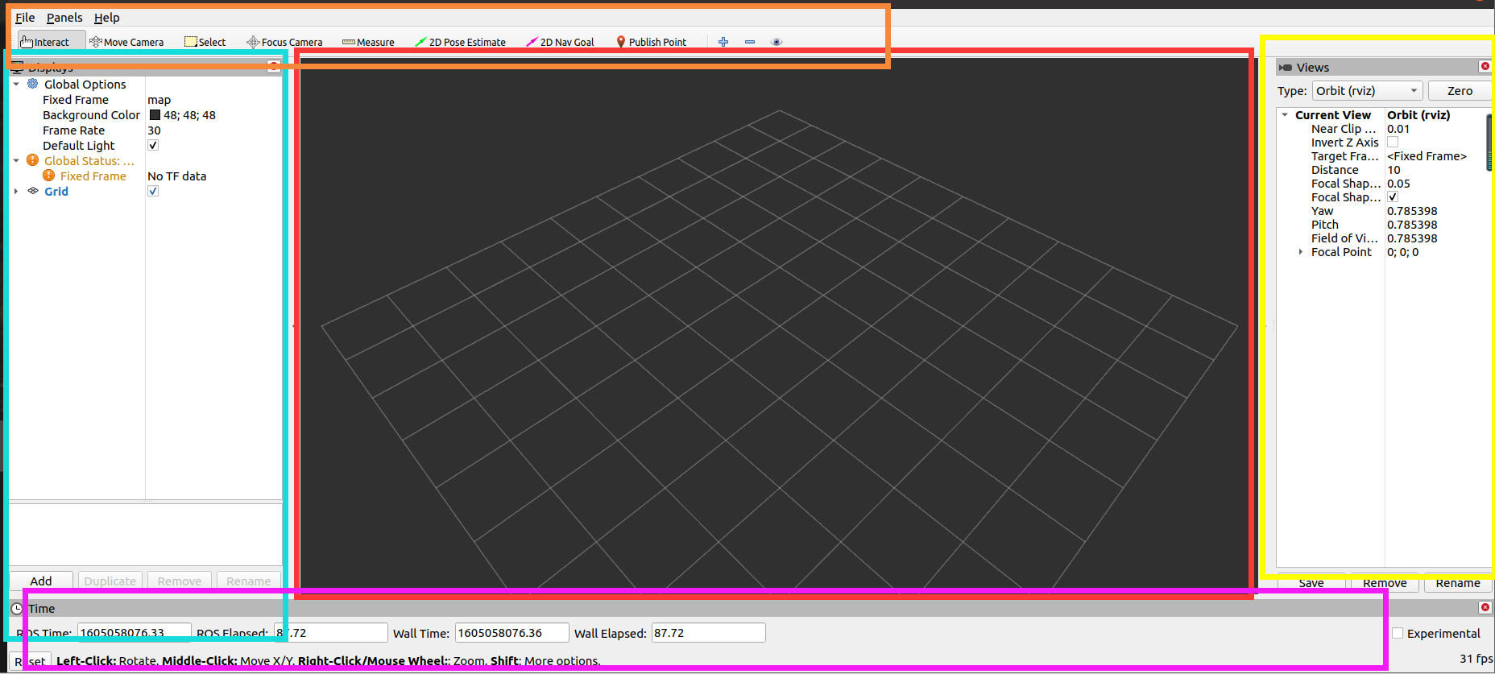Activate the Publish Point tool
The height and width of the screenshot is (674, 1495).
click(651, 42)
